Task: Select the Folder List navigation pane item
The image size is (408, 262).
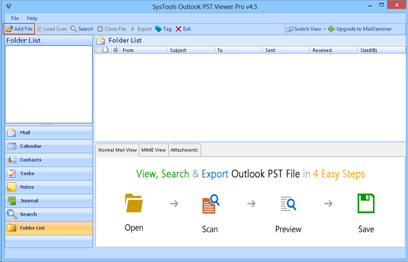Action: click(49, 228)
